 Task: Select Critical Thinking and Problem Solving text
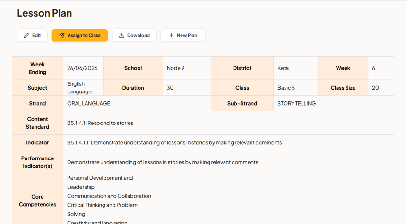tap(102, 209)
